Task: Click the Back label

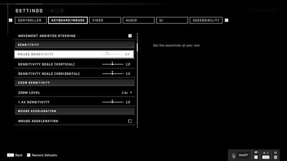Action: pyautogui.click(x=19, y=155)
